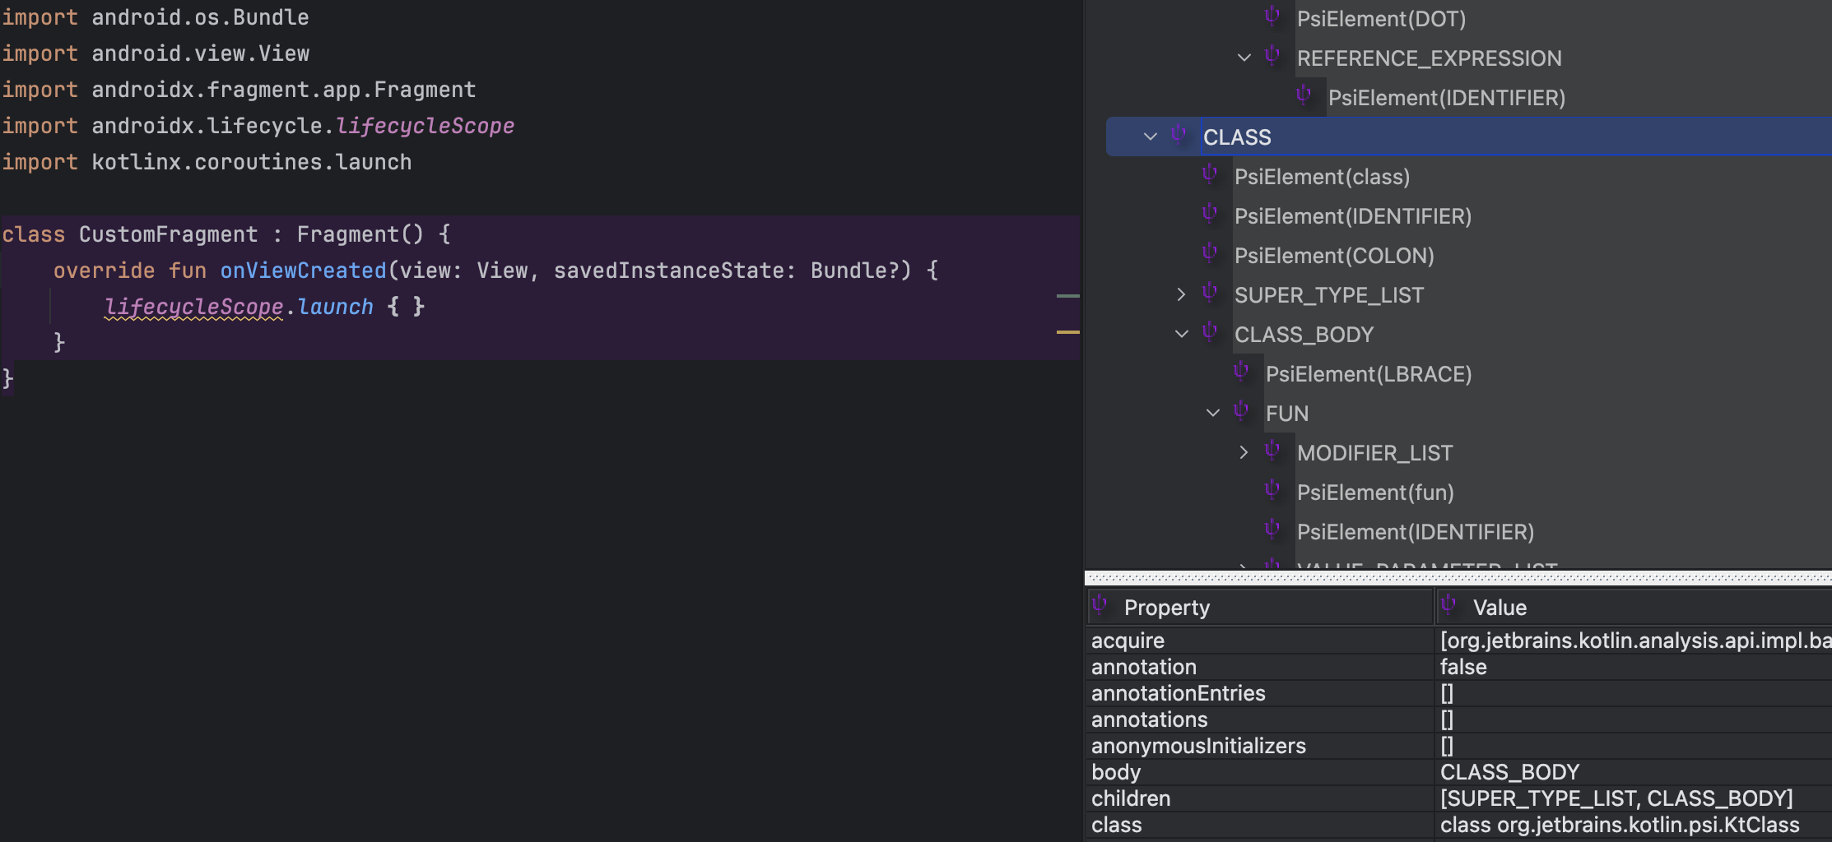Viewport: 1832px width, 842px height.
Task: Click the yellow warning marker in the editor stripe
Action: point(1067,331)
